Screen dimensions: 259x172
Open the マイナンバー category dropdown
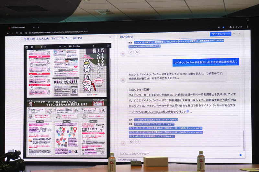(220, 34)
